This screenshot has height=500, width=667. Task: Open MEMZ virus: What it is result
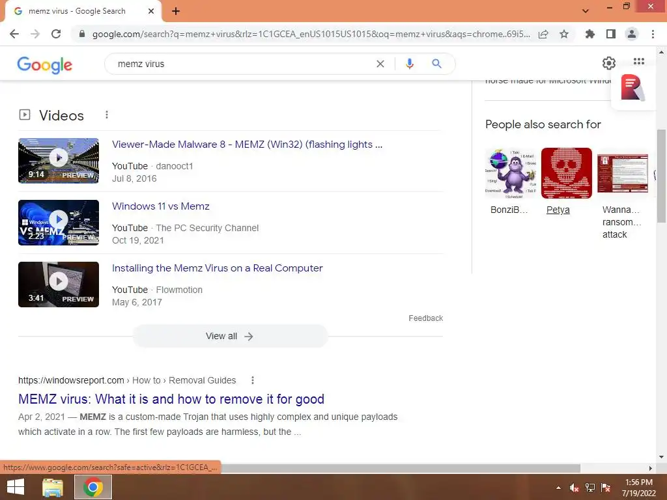pyautogui.click(x=171, y=399)
